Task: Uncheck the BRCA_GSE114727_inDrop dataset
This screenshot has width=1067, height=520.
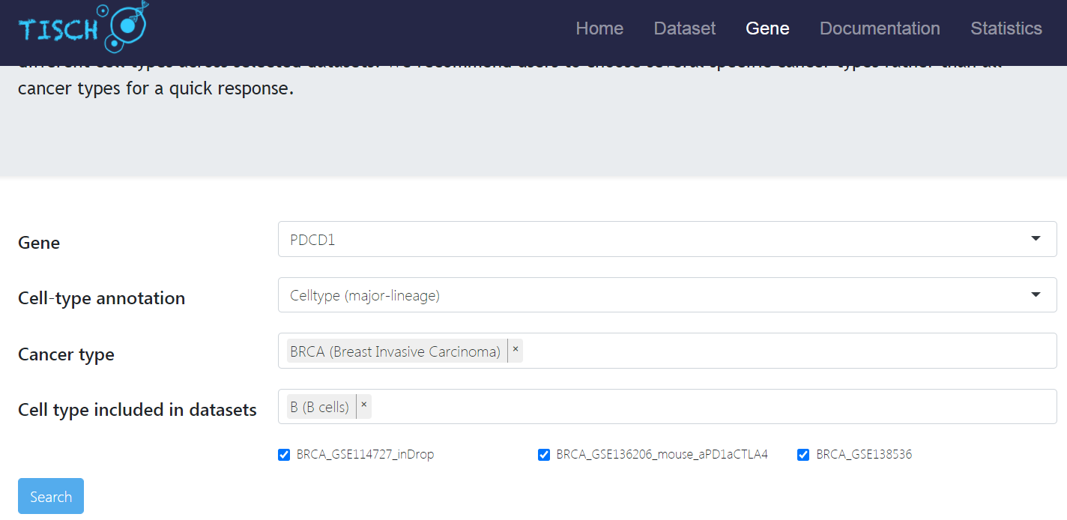Action: click(x=284, y=455)
